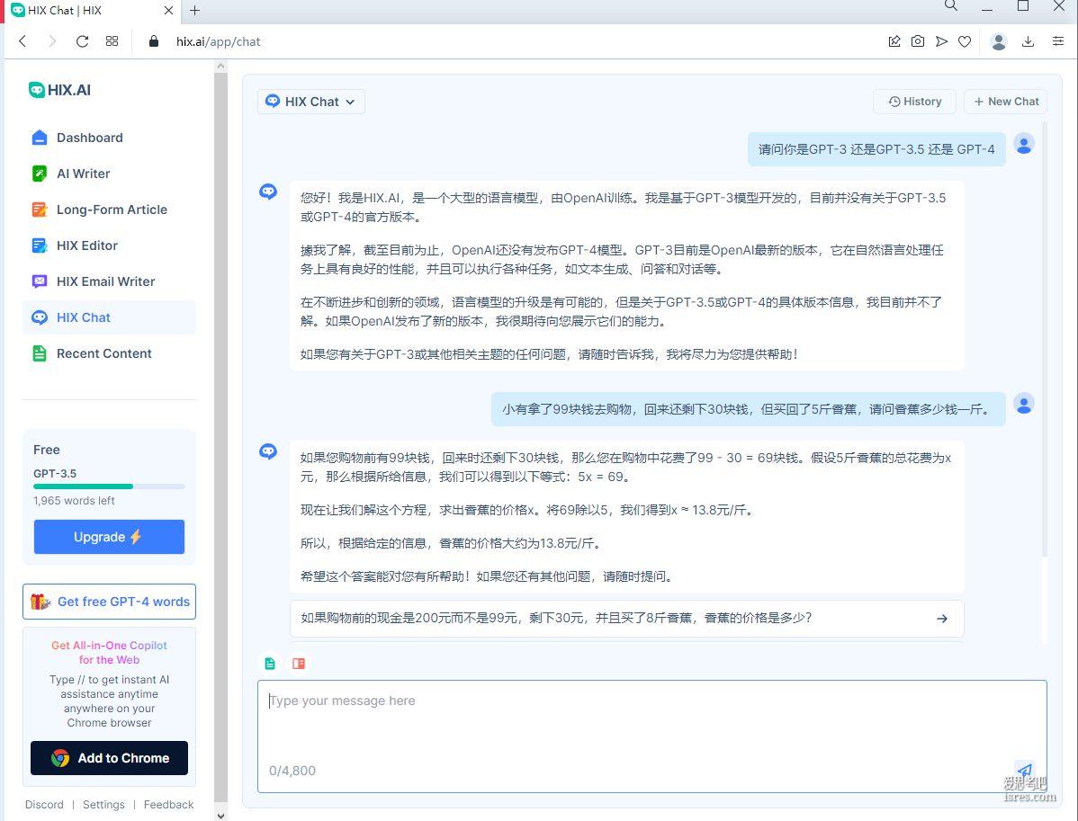The height and width of the screenshot is (821, 1078).
Task: Click the 'Free' plan label
Action: 47,450
